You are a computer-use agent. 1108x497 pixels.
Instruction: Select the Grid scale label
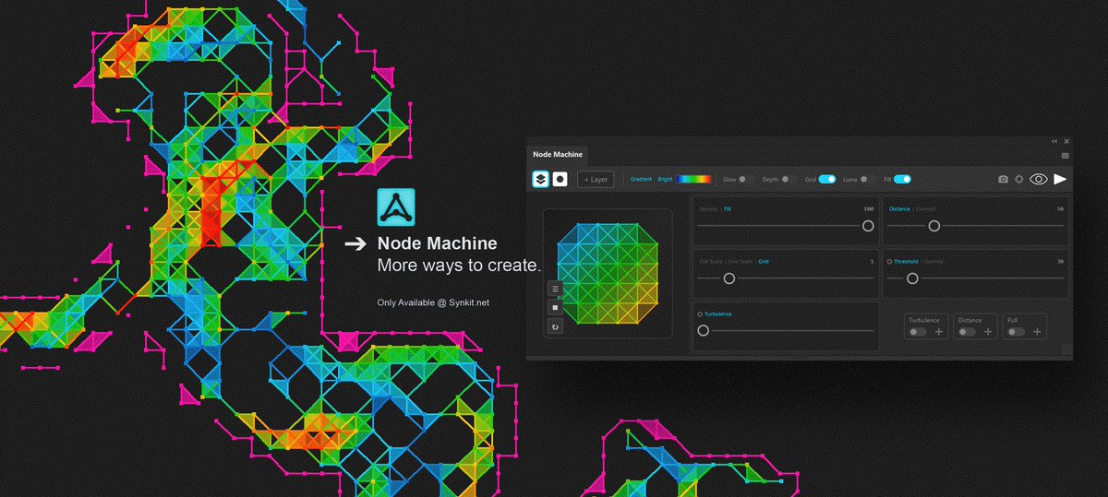764,262
